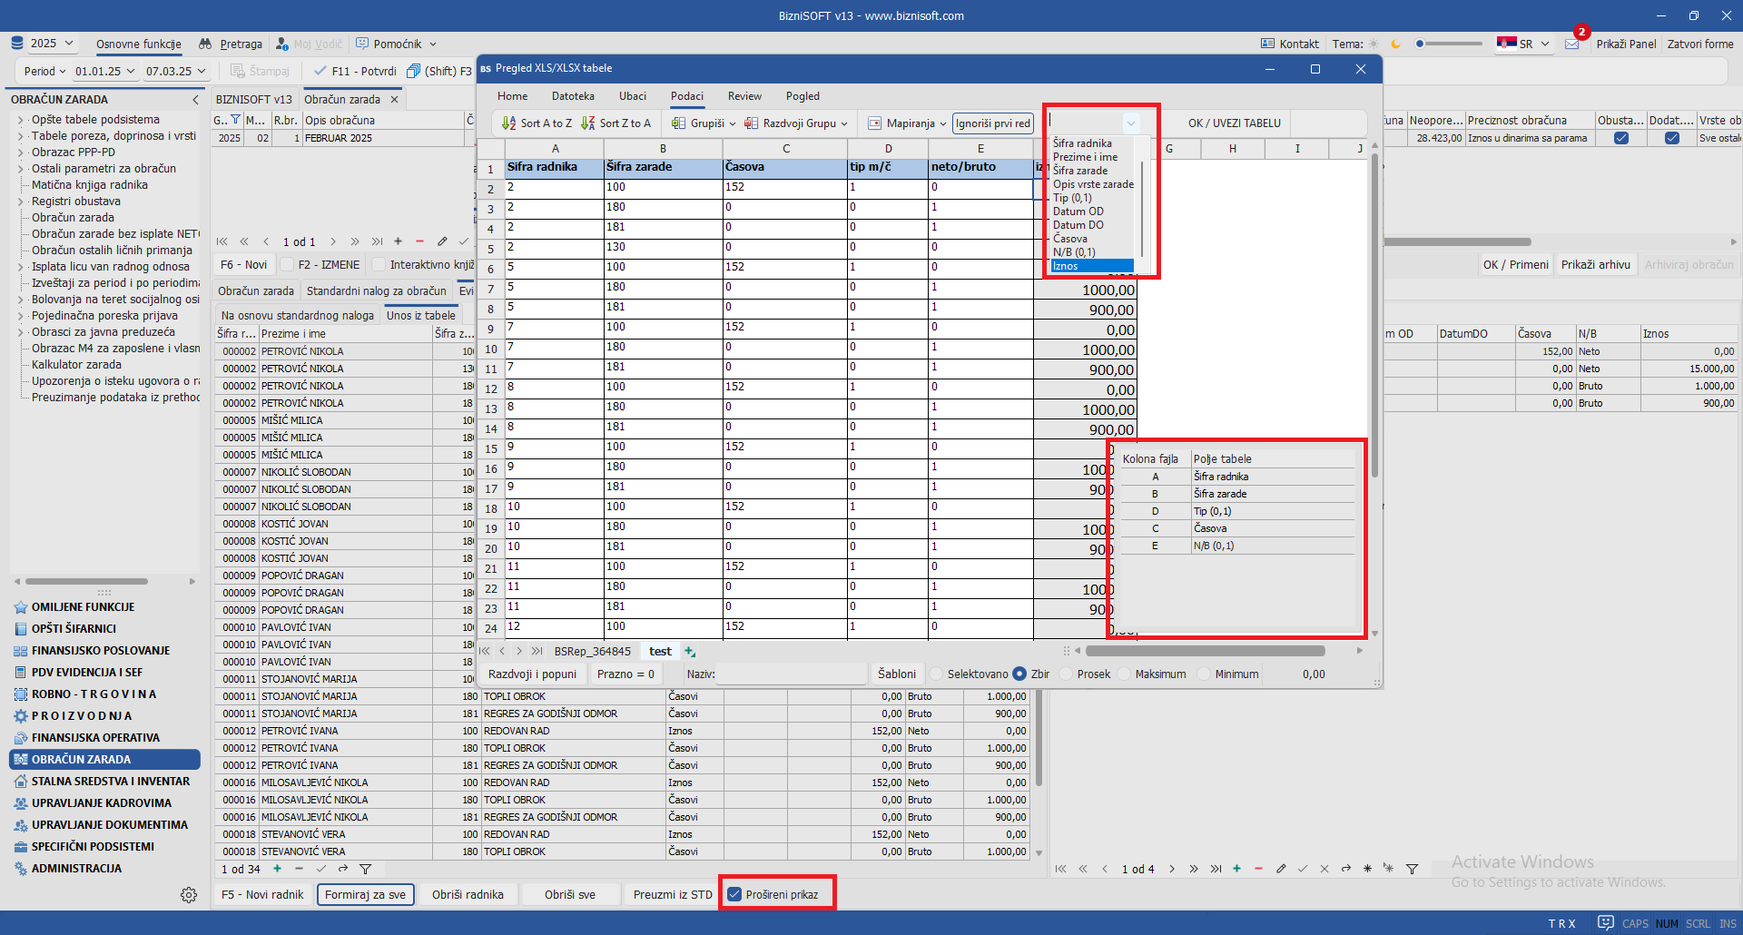
Task: Open the Datoteka menu tab
Action: (x=573, y=96)
